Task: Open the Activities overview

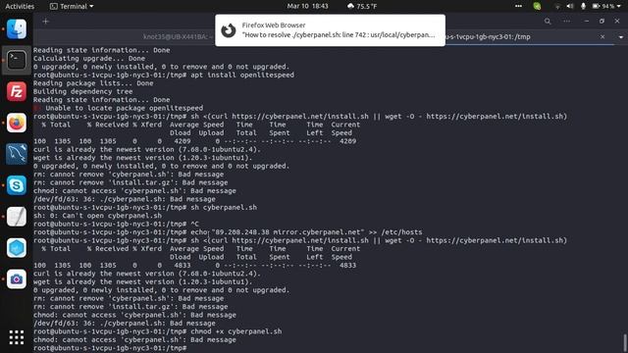Action: 20,6
